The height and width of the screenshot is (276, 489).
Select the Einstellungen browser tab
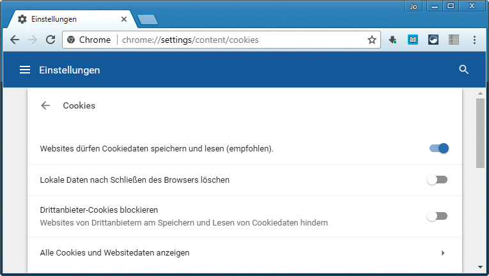coord(70,19)
